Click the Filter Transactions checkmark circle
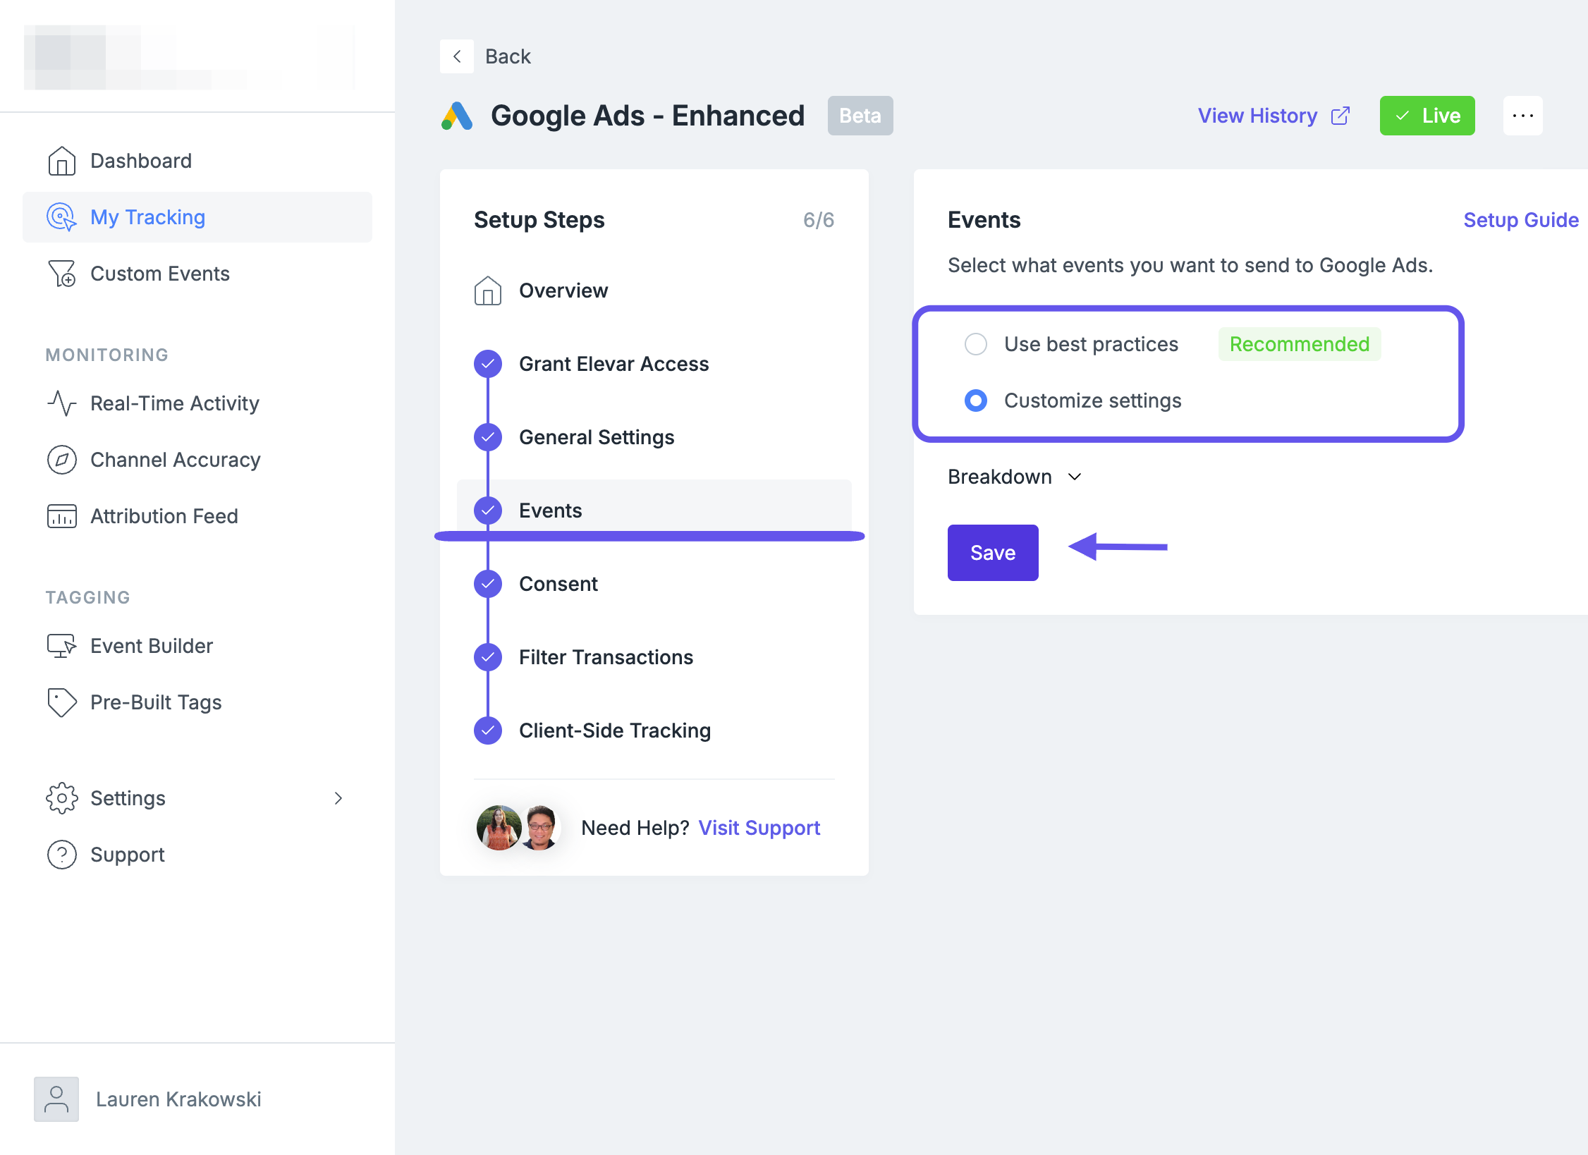This screenshot has width=1588, height=1155. tap(488, 657)
